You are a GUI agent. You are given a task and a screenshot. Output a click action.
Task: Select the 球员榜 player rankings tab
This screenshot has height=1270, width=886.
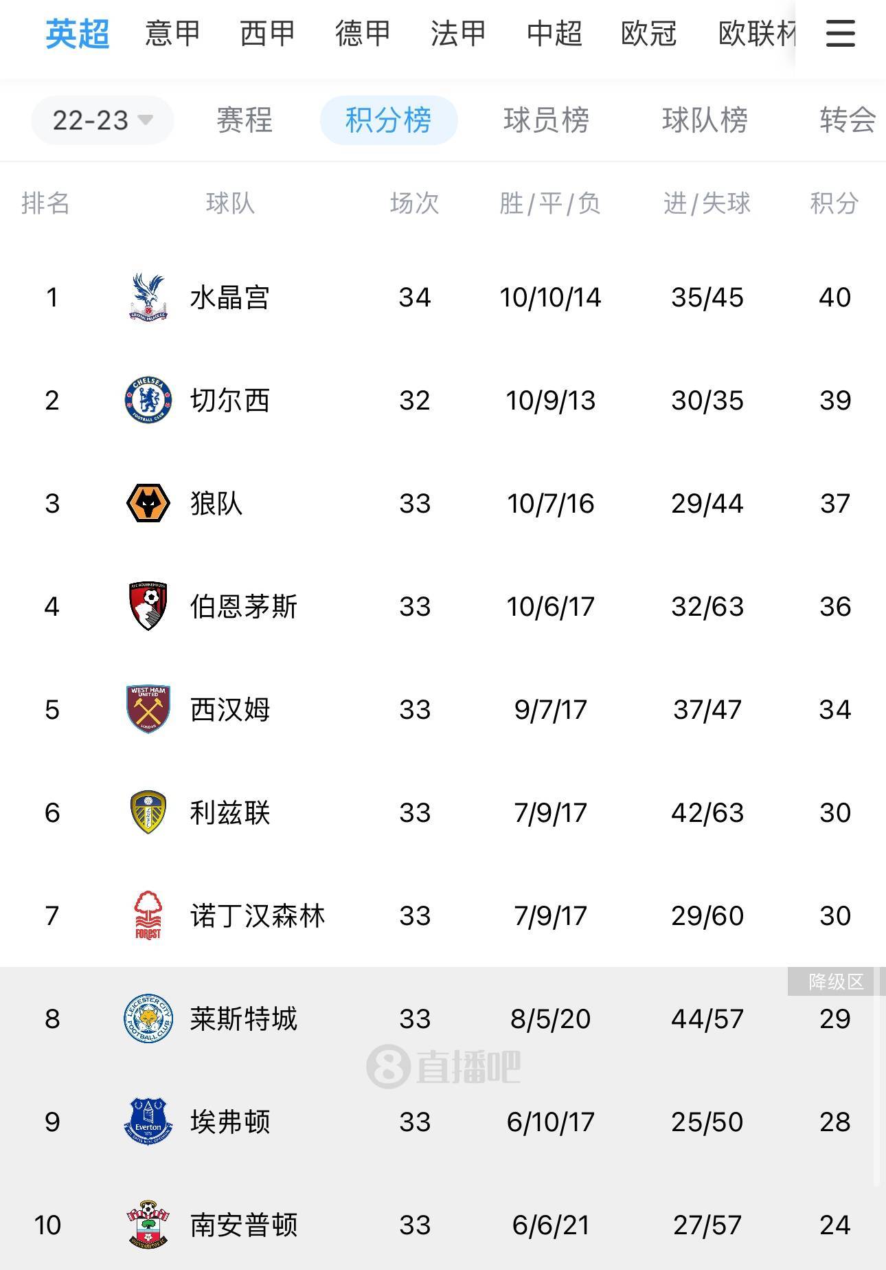[546, 120]
